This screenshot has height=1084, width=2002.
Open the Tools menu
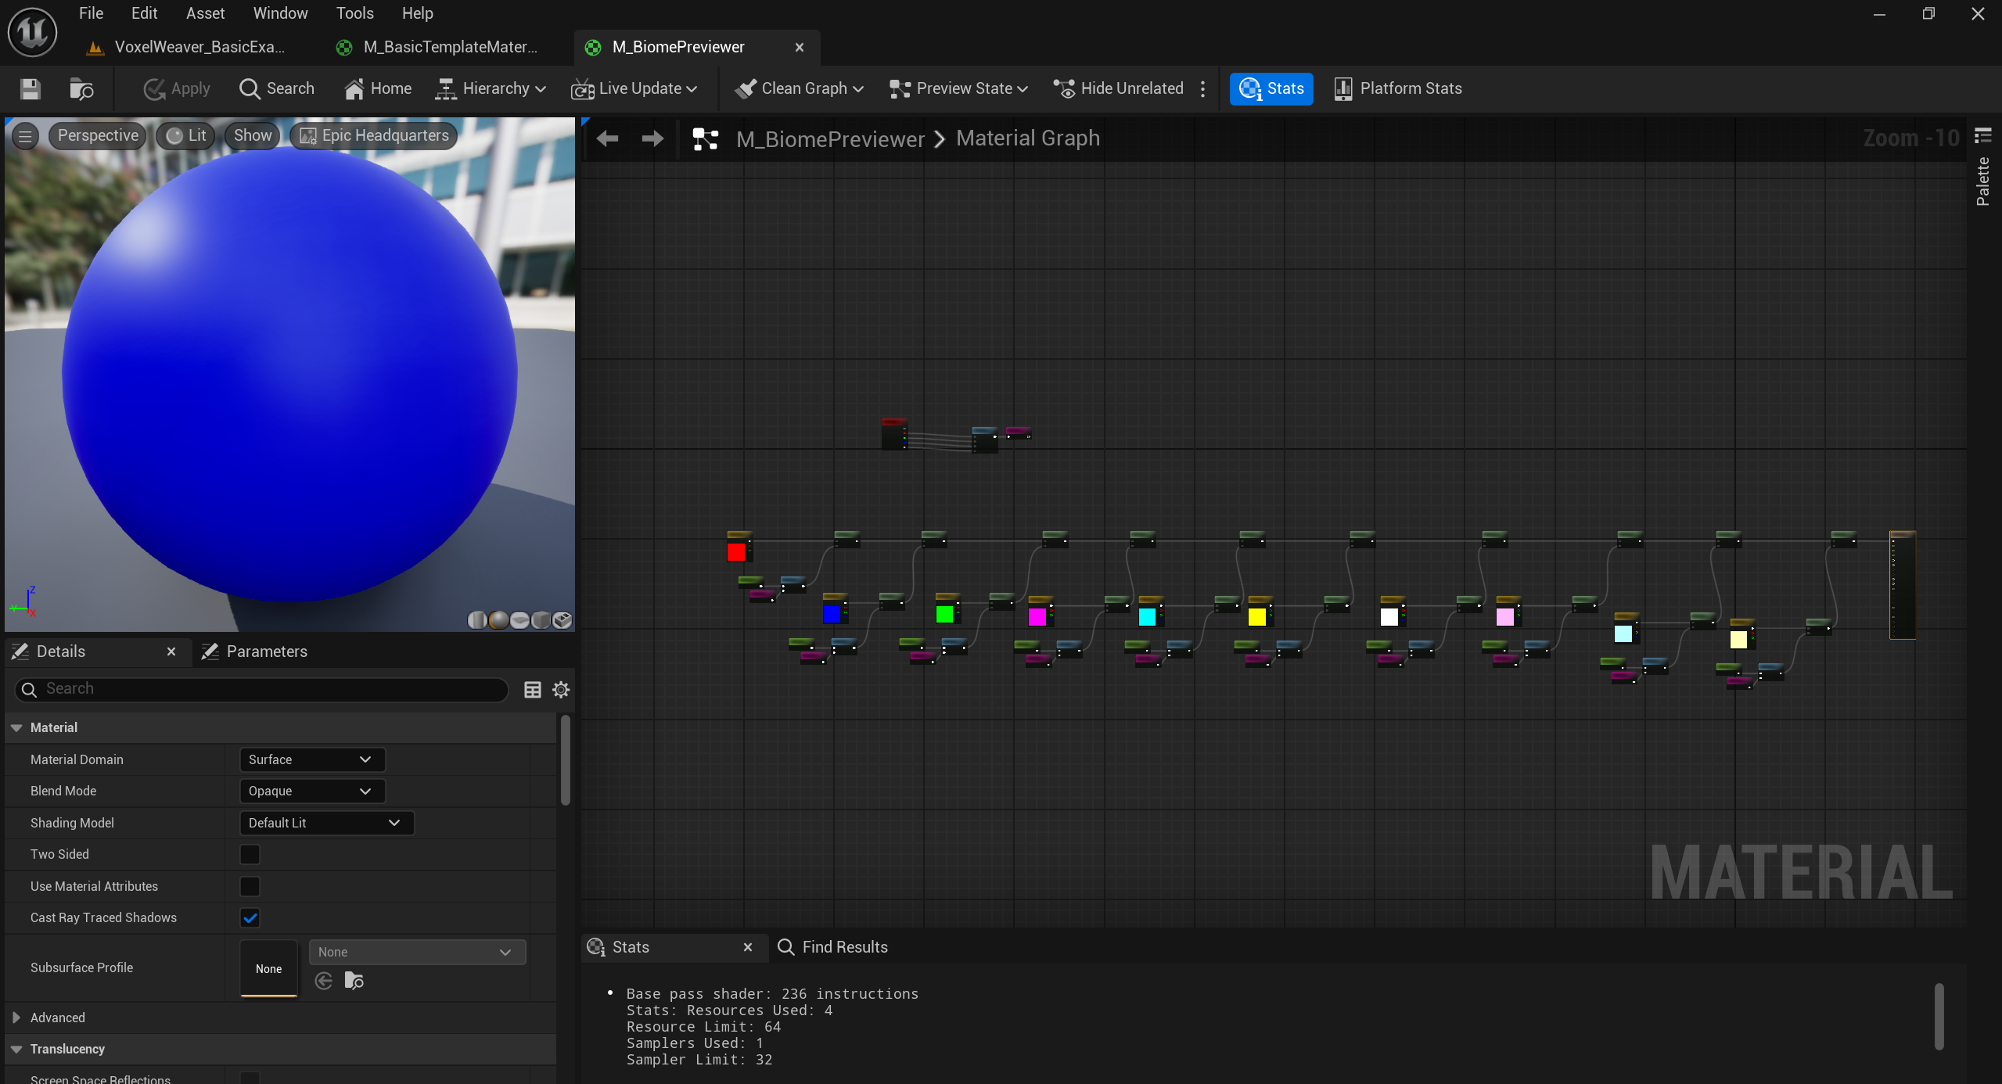pos(354,13)
